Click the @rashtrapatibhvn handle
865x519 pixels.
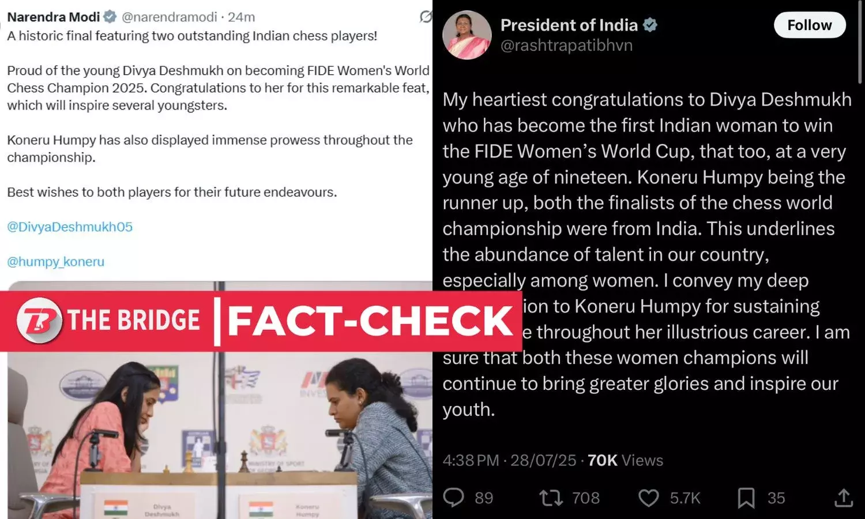coord(566,46)
